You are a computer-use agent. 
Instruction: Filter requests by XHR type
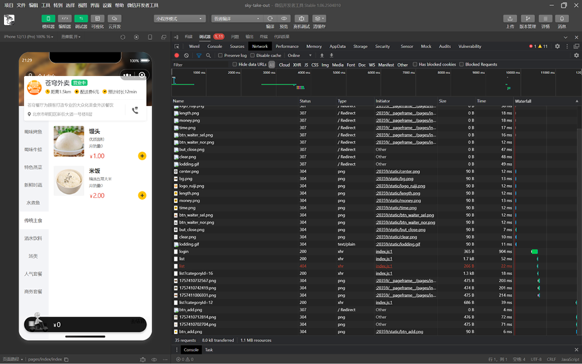click(x=297, y=64)
